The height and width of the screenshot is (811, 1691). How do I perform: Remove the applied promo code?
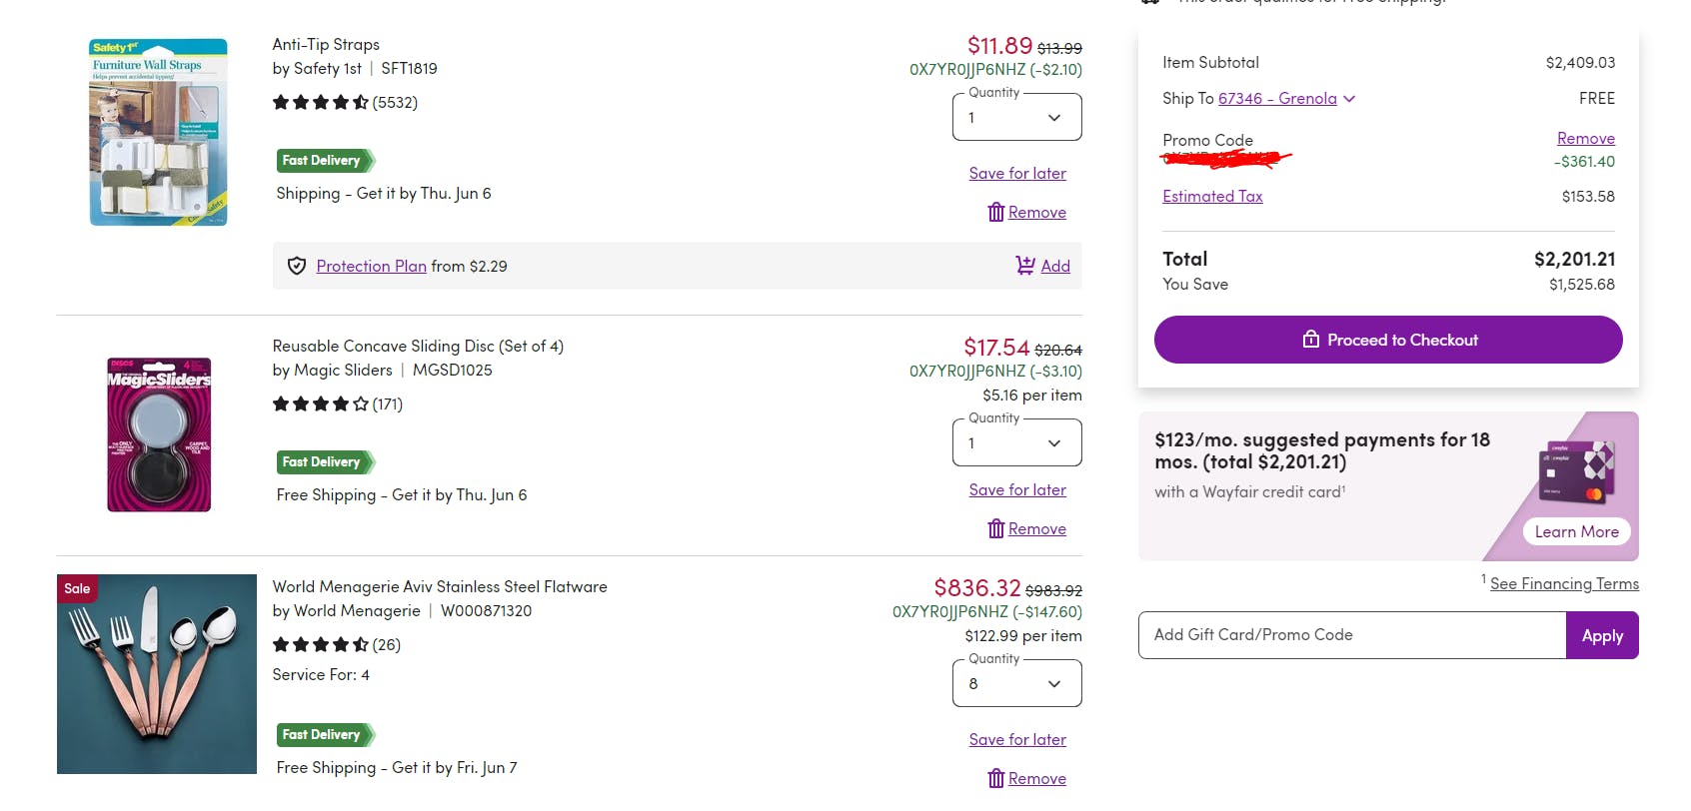pos(1585,138)
